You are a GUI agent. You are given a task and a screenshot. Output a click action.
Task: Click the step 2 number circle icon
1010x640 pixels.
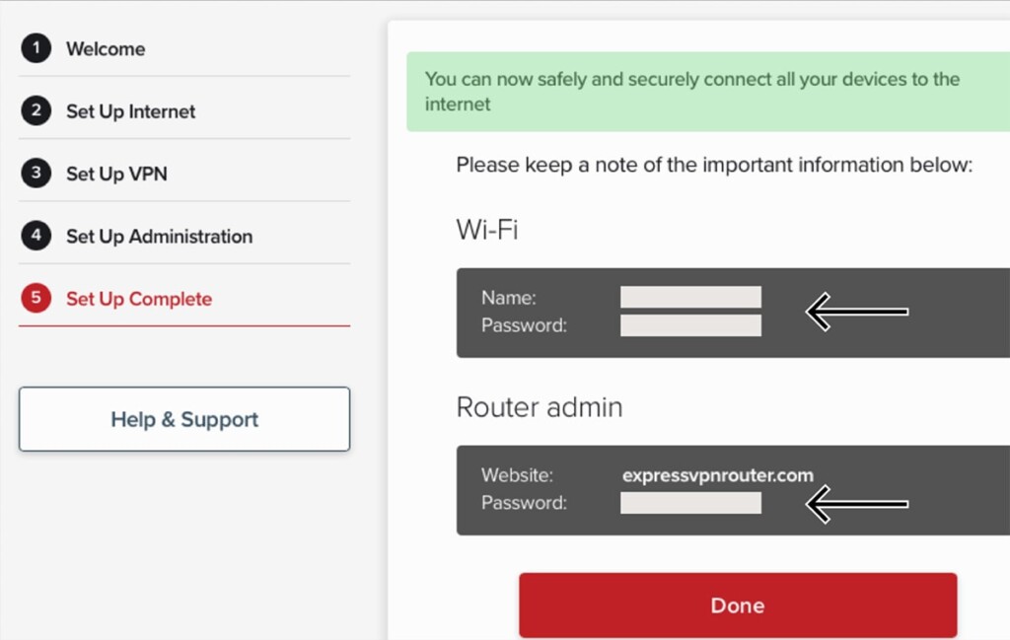click(x=36, y=110)
